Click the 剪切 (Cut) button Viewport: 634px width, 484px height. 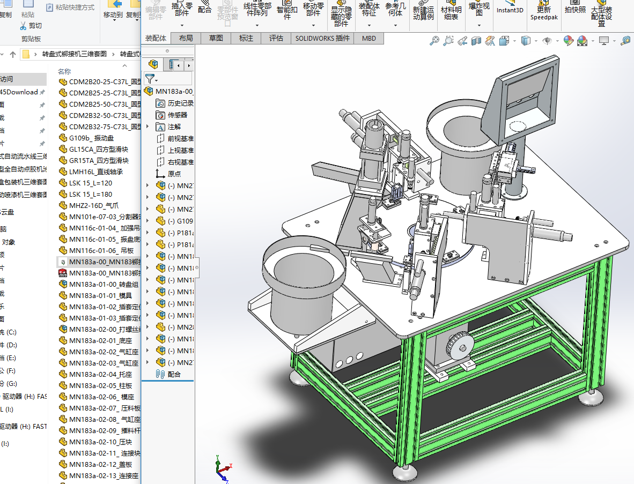[31, 25]
